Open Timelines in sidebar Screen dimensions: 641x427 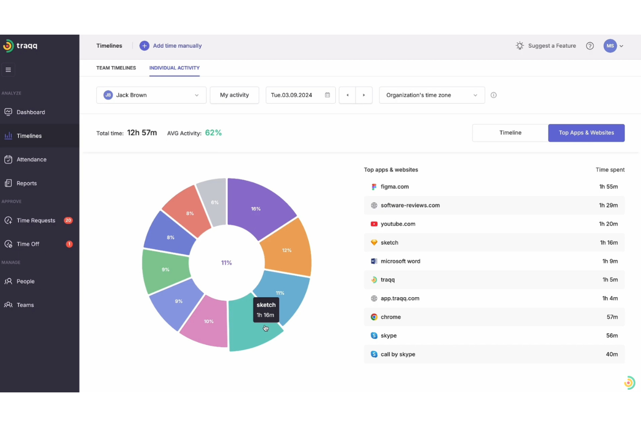point(29,136)
